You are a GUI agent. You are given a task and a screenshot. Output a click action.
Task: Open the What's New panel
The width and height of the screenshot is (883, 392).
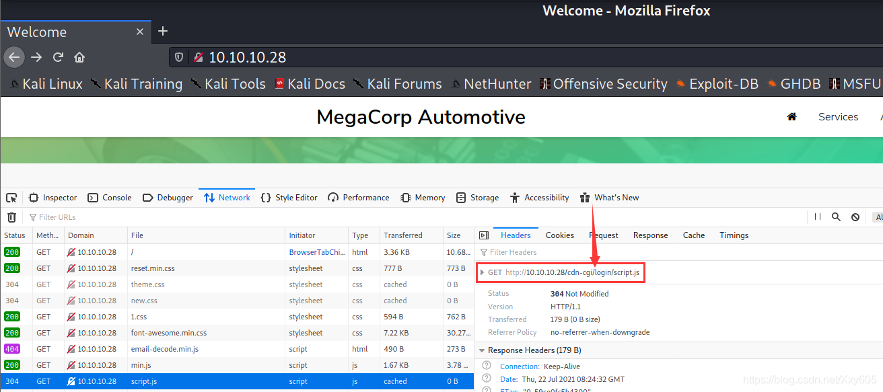pos(609,198)
